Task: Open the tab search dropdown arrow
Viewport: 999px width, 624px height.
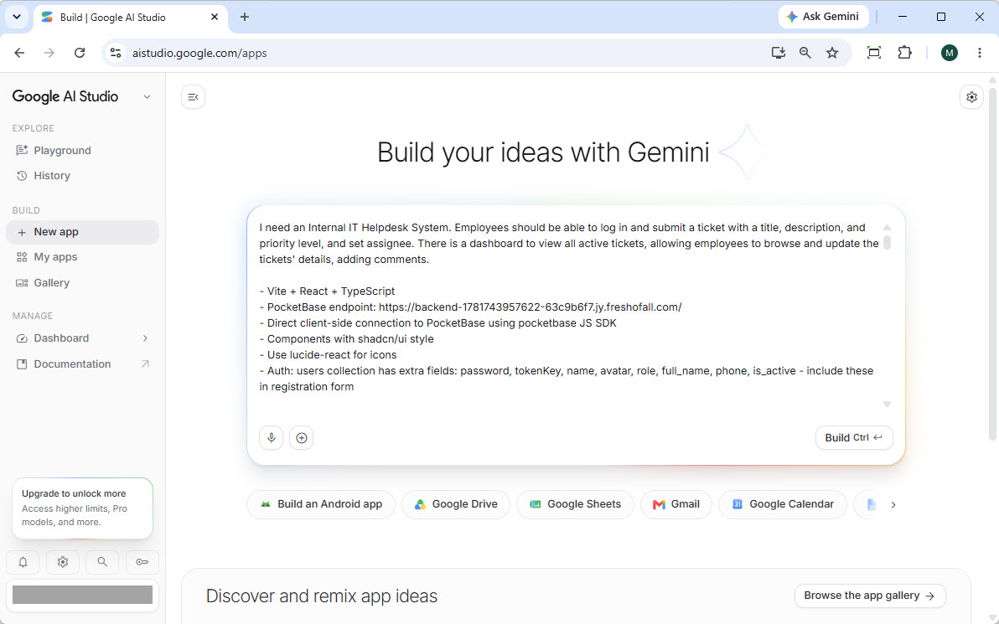Action: (17, 18)
